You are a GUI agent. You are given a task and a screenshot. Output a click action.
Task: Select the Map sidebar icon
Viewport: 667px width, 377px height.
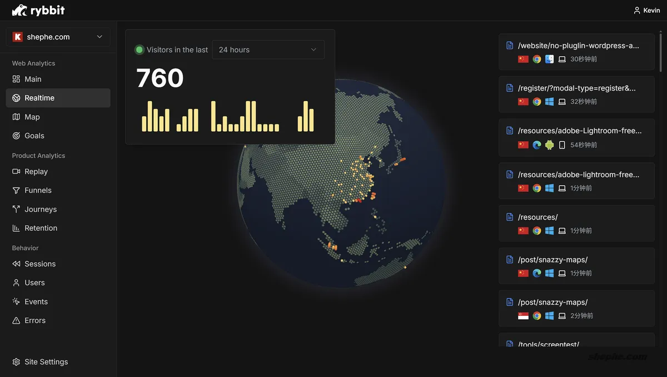(16, 117)
